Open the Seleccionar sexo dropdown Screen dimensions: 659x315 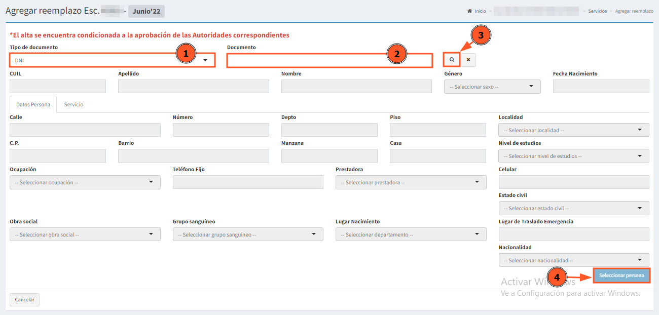pos(492,87)
